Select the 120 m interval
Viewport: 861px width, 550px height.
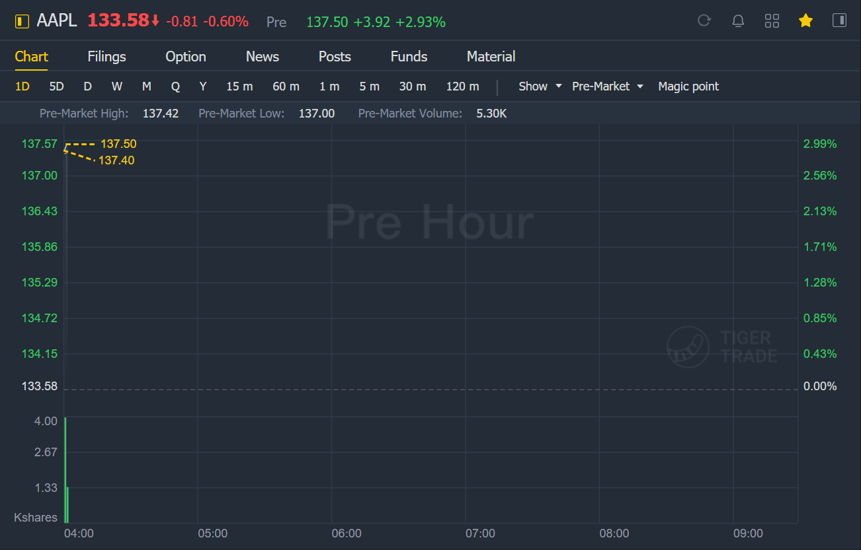(x=462, y=86)
